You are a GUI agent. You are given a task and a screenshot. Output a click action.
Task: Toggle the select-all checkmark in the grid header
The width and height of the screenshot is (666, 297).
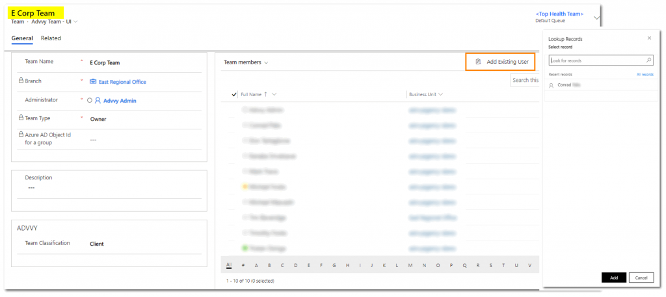(x=234, y=94)
